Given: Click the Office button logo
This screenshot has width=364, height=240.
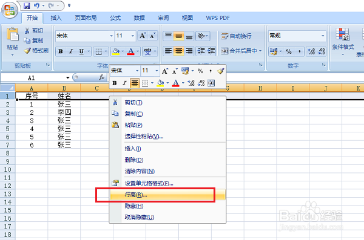Looking at the screenshot, I should coord(9,10).
